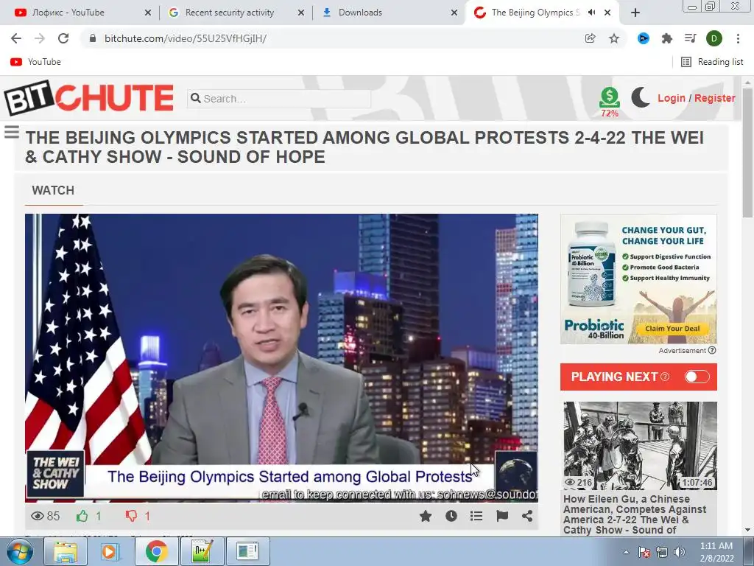
Task: Add video to favorites star
Action: [426, 517]
